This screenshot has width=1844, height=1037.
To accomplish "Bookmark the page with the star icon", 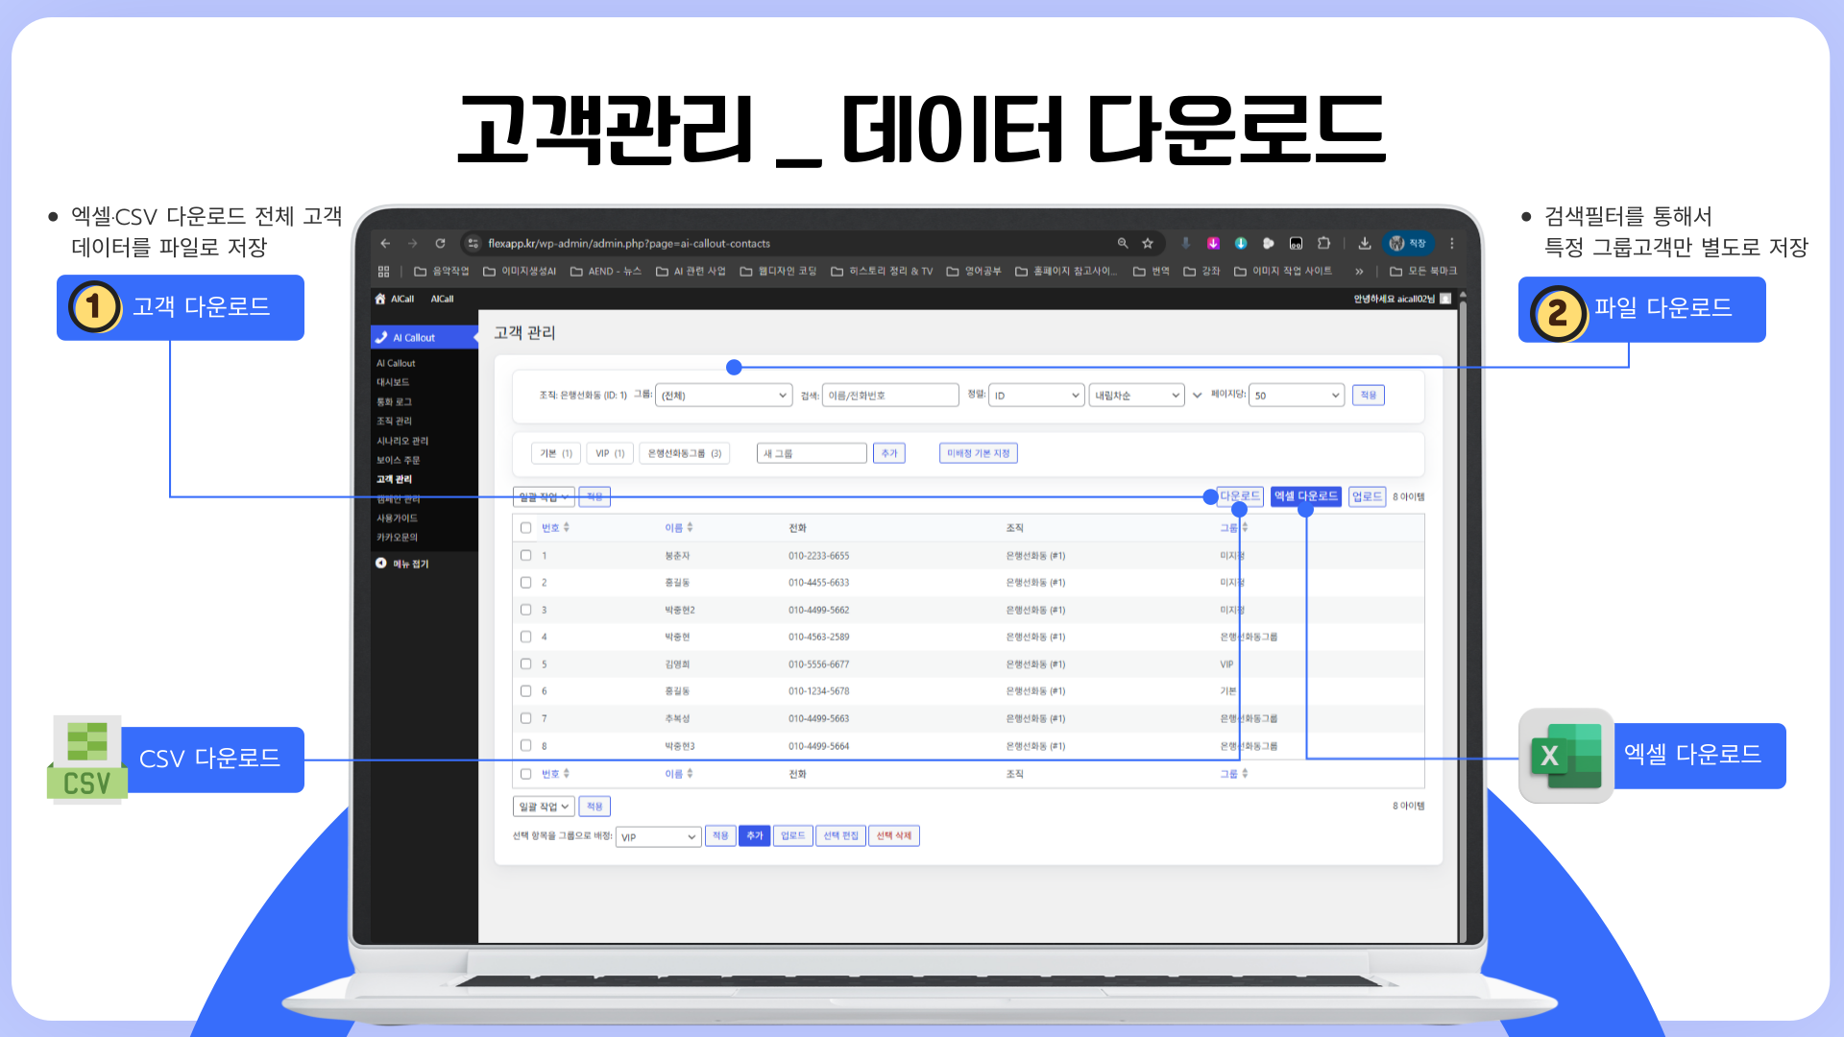I will click(1147, 244).
